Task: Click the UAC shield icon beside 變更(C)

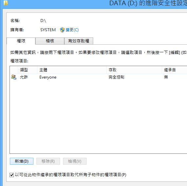Action: (62, 30)
